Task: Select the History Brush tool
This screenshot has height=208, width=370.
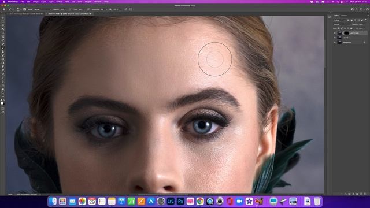Action: [3, 55]
